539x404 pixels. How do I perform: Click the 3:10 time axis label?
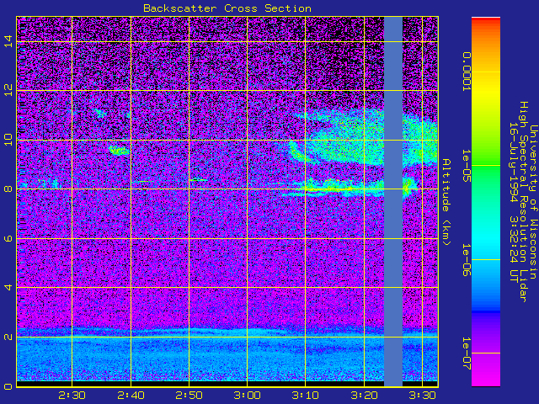[305, 396]
